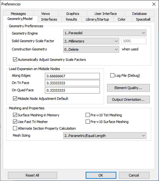Toggle Use Fast Tri Mesher option
The width and height of the screenshot is (159, 181).
pos(15,122)
